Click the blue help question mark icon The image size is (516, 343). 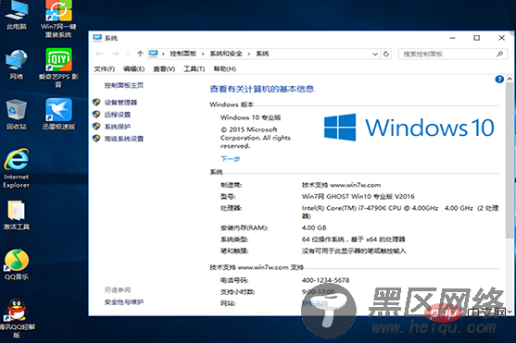tap(499, 80)
